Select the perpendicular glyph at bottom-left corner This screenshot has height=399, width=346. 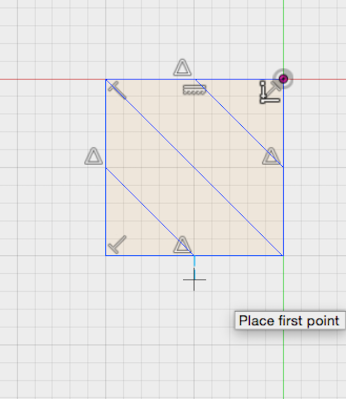coord(117,245)
